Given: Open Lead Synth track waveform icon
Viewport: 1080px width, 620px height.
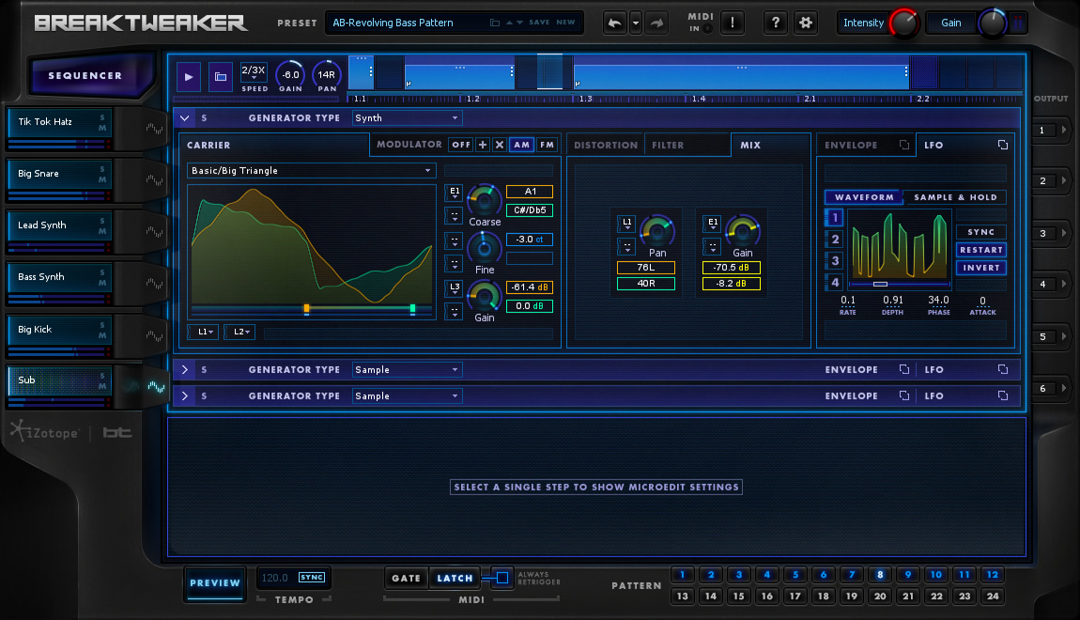Looking at the screenshot, I should click(x=154, y=232).
